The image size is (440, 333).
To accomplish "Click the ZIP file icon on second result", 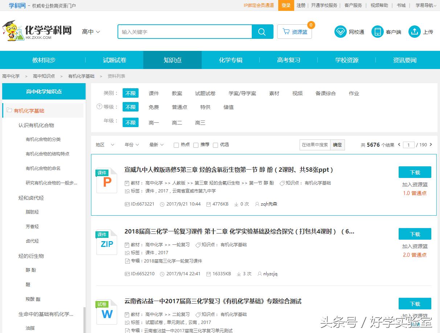I will [106, 242].
